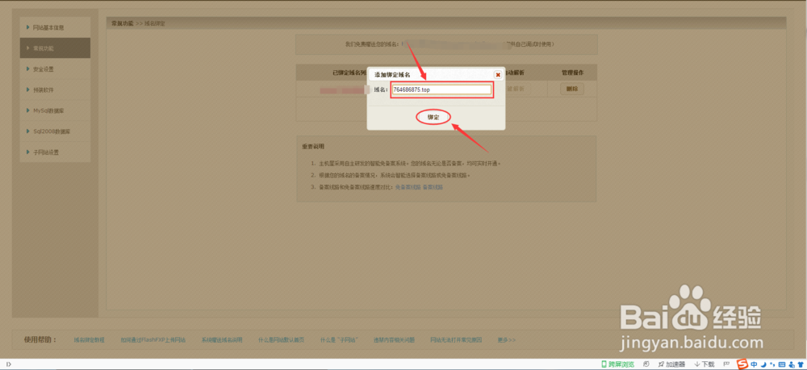The height and width of the screenshot is (370, 807).
Task: Open 子网站设置 in the sidebar
Action: 55,152
